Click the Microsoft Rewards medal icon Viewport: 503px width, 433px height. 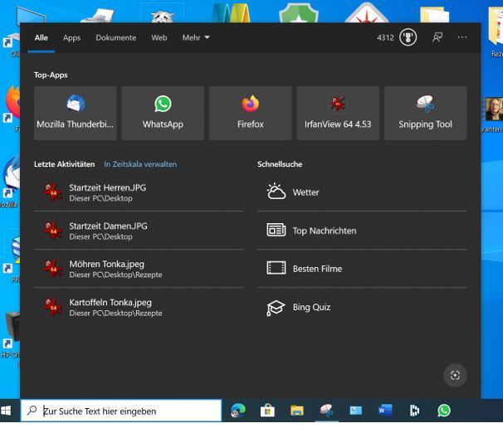[408, 37]
